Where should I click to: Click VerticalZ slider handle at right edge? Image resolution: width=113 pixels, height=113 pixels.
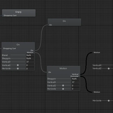(109, 69)
